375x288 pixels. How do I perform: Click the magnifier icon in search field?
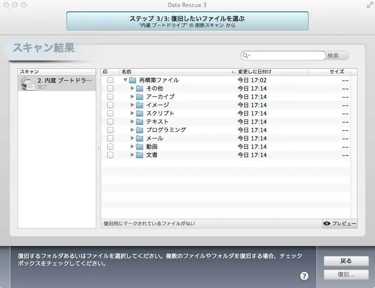pos(246,56)
